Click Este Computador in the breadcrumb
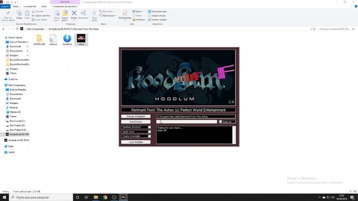Viewport: 358px width, 201px height. tap(36, 29)
